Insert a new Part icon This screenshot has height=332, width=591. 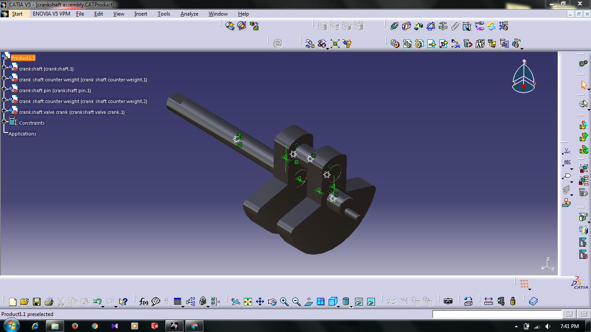(419, 44)
